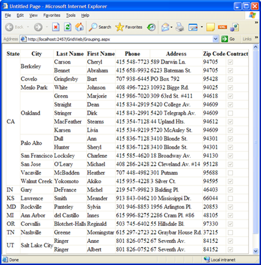Toggle Contract checkbox for Smith Meander

coord(230,198)
